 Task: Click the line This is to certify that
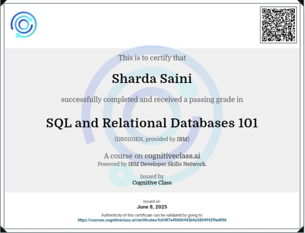pos(152,58)
